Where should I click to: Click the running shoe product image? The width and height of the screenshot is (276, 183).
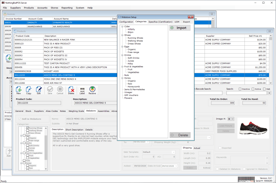tap(253, 127)
